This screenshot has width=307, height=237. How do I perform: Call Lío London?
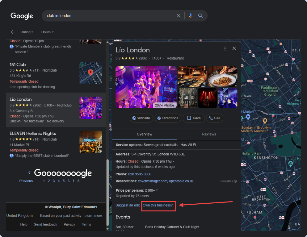coord(215,118)
